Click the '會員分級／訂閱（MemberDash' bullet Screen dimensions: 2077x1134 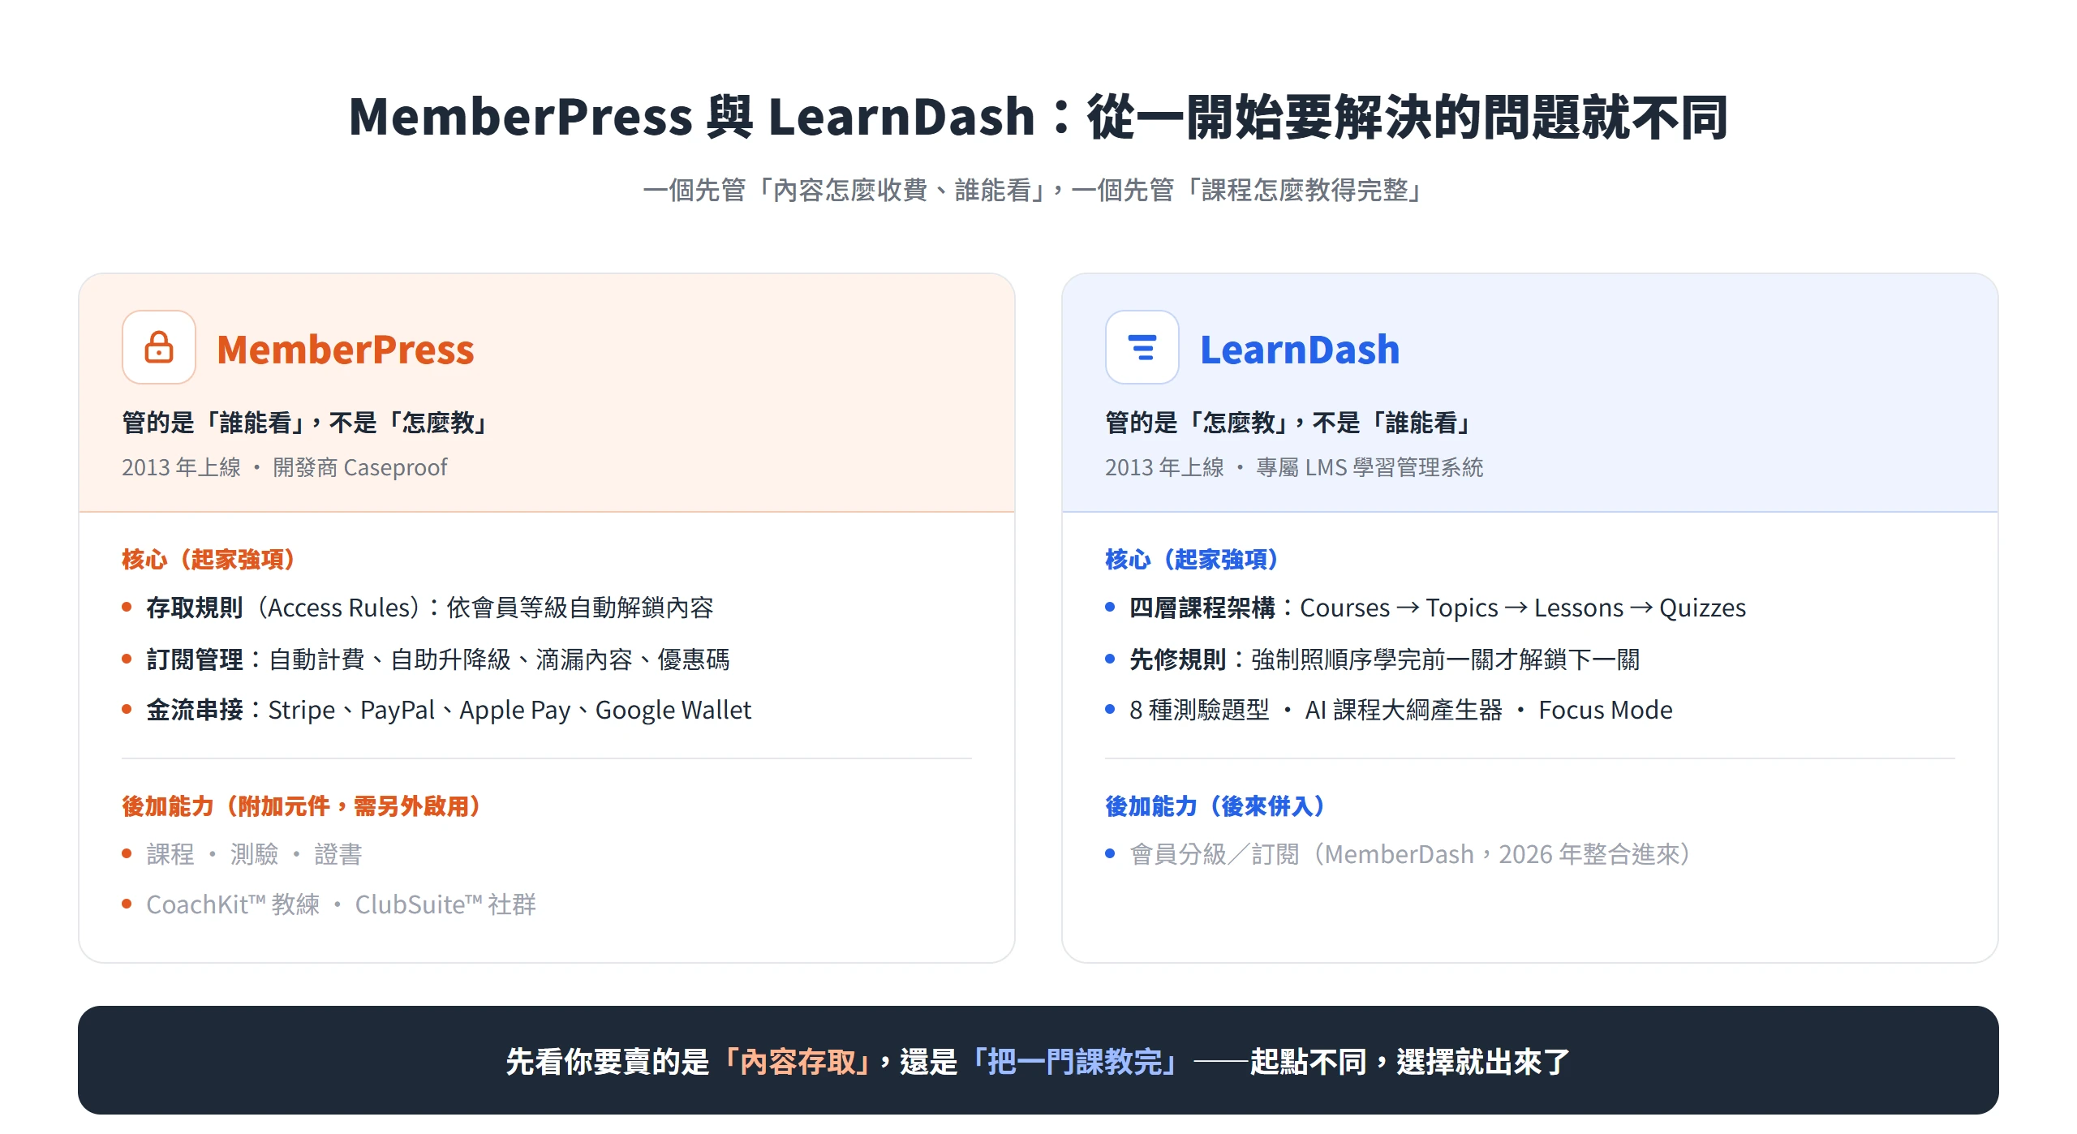pyautogui.click(x=1399, y=854)
